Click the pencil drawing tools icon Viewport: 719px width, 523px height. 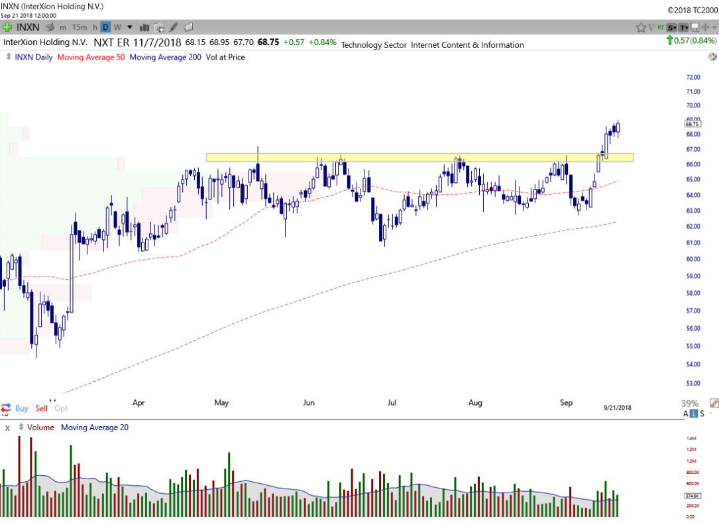click(174, 27)
